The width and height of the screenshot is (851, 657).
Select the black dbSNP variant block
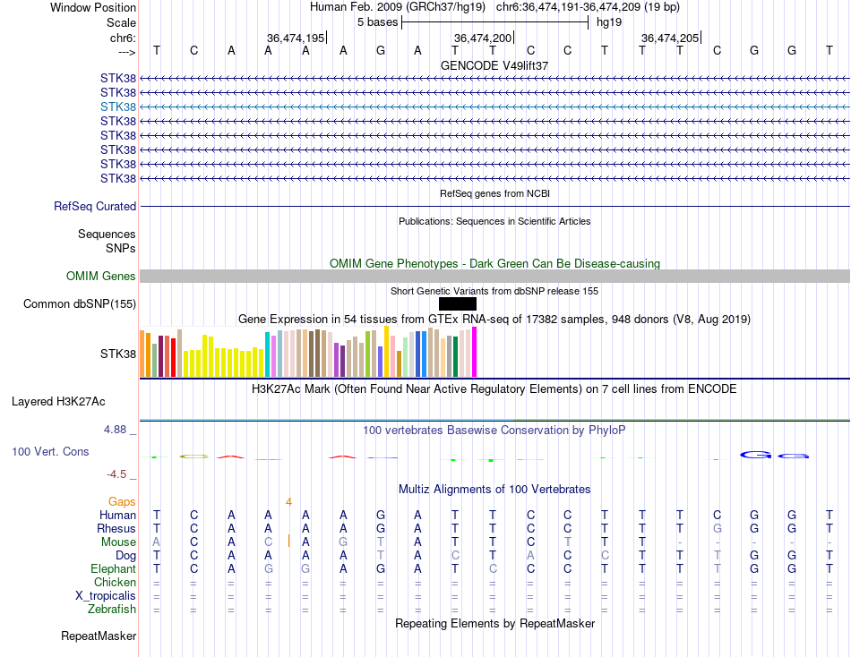point(458,303)
